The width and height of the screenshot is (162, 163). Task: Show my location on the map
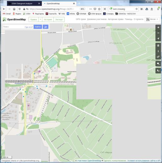click(x=158, y=39)
